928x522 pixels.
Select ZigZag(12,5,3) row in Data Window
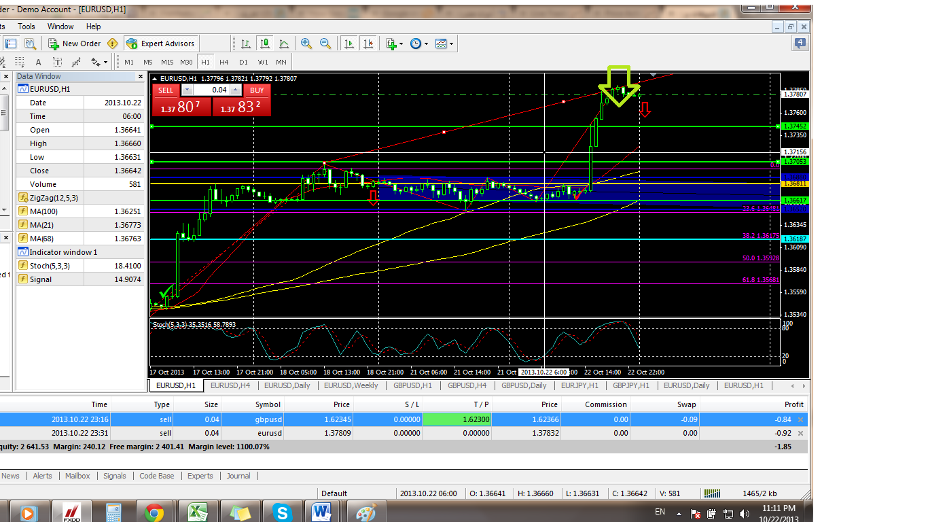(x=80, y=198)
